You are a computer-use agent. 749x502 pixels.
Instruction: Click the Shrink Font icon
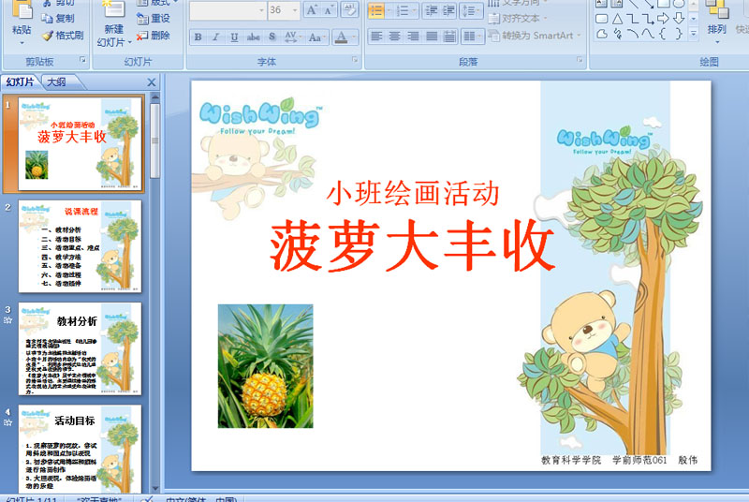click(329, 10)
